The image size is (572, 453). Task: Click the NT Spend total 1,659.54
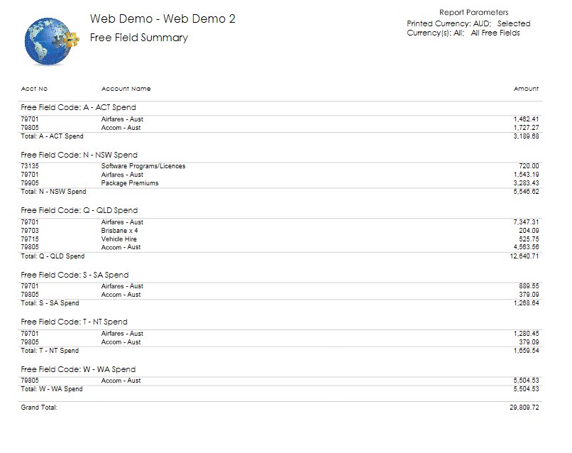coord(526,351)
